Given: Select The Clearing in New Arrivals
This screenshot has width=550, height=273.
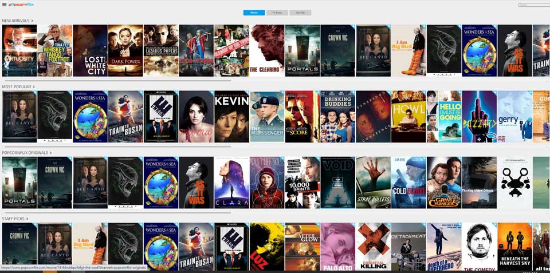Looking at the screenshot, I should click(267, 50).
